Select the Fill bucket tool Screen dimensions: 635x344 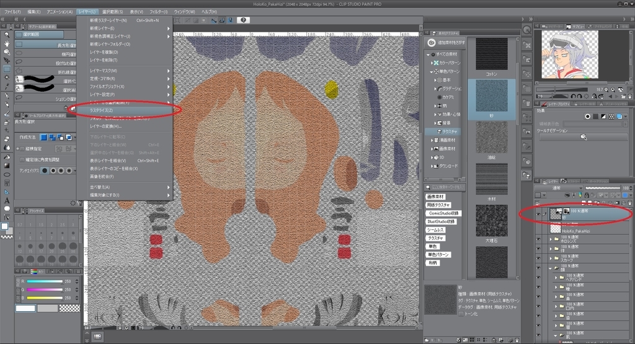coord(6,157)
